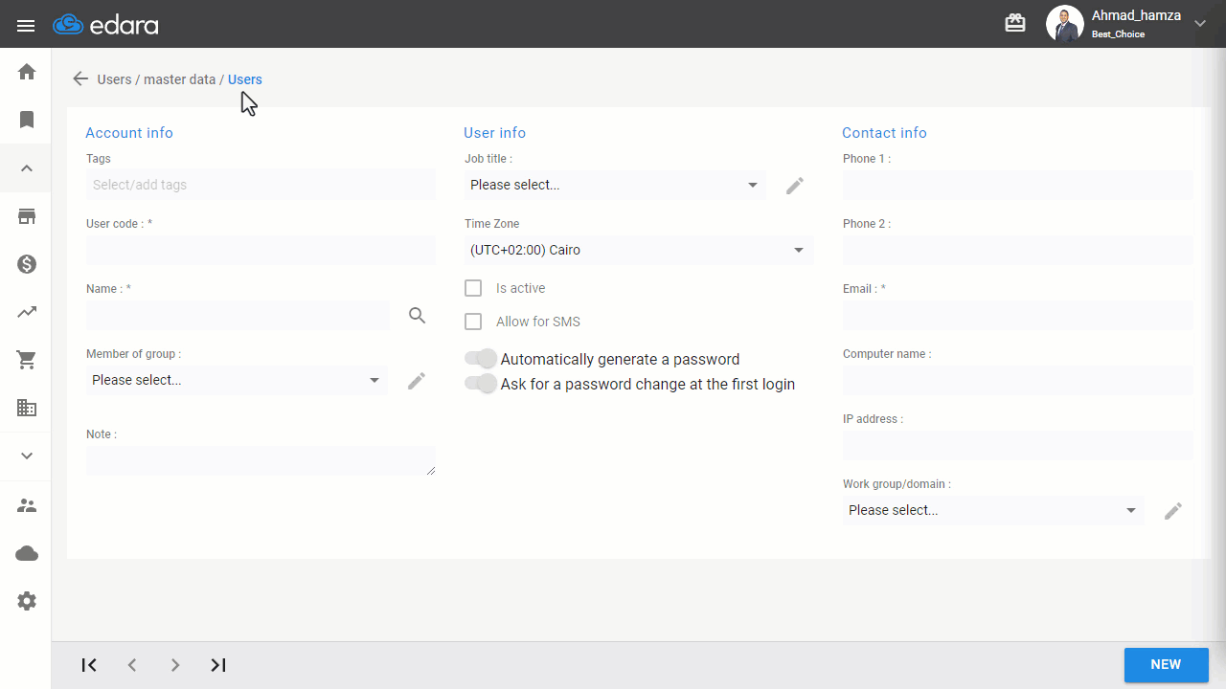Viewport: 1226px width, 689px height.
Task: Edit Work group/domain with pencil icon
Action: [1173, 511]
